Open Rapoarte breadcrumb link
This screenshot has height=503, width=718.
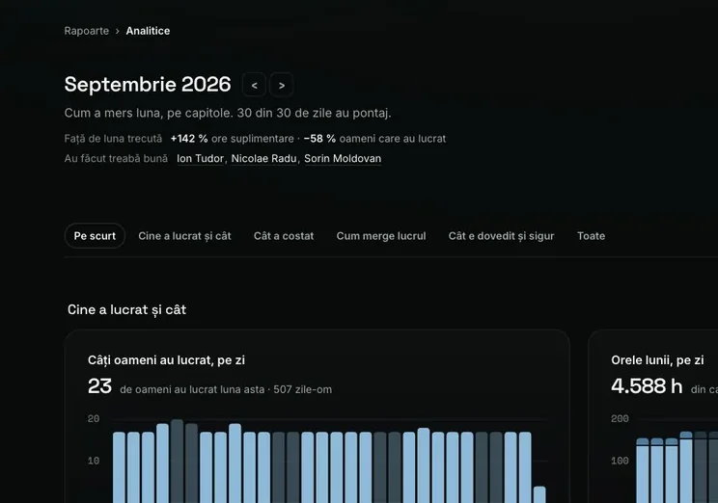pyautogui.click(x=87, y=31)
